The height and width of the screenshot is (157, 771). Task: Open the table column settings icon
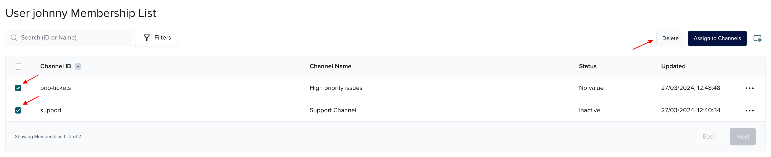tap(757, 38)
